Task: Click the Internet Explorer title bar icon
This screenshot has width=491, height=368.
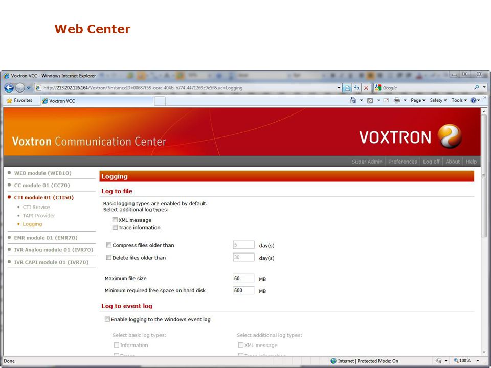Action: point(6,76)
